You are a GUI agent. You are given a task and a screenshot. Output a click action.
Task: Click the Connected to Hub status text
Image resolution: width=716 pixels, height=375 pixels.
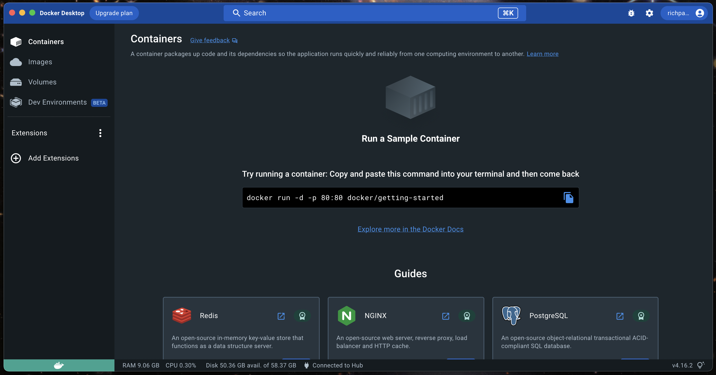click(x=338, y=365)
